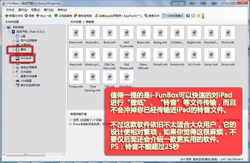Click the folder tree horizontal scrollbar thumb

[25, 155]
